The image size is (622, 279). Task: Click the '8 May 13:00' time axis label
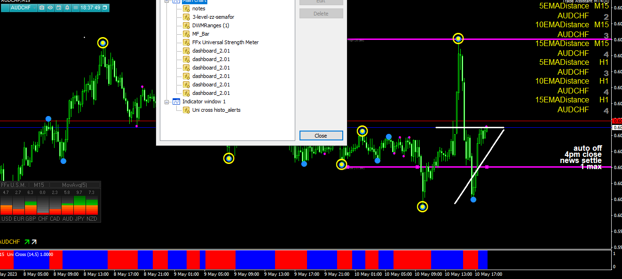tap(96, 274)
